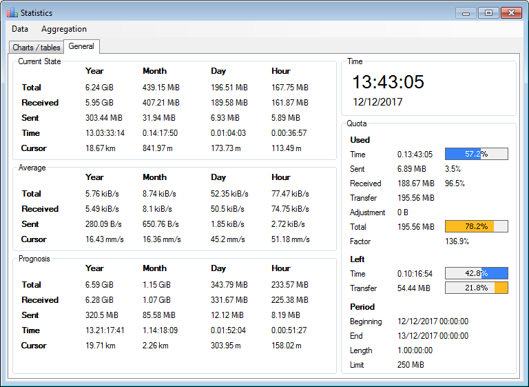Click Average daily cursor 45.2 mm/s
529x387 pixels.
(x=228, y=239)
